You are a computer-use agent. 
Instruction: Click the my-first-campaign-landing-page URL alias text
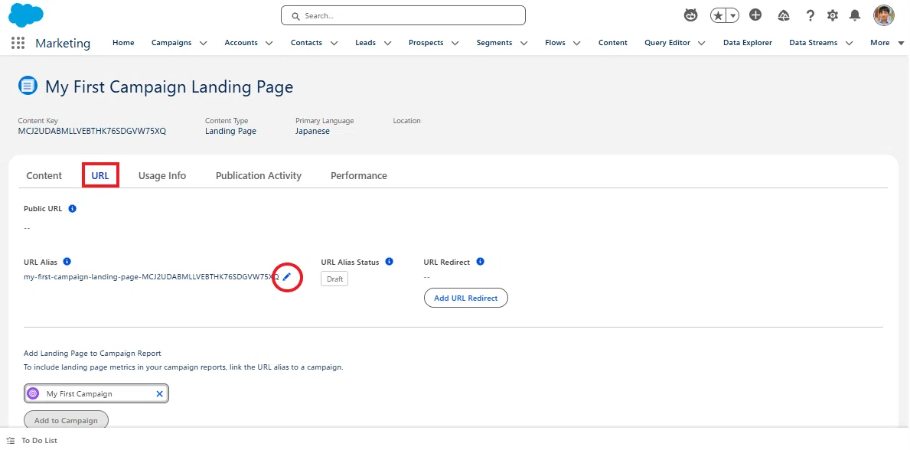pyautogui.click(x=151, y=277)
